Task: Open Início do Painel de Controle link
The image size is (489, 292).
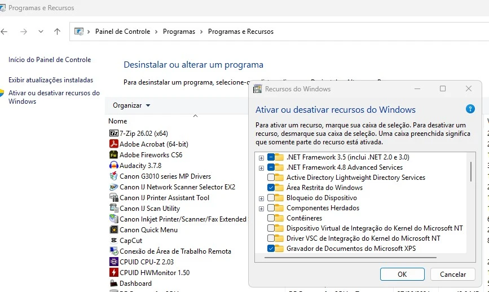Action: [50, 60]
